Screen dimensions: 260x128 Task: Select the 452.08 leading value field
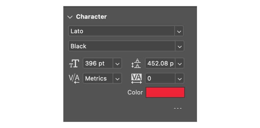point(160,63)
